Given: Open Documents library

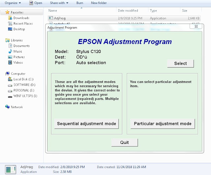Looking at the screenshot, I should [x=22, y=46].
